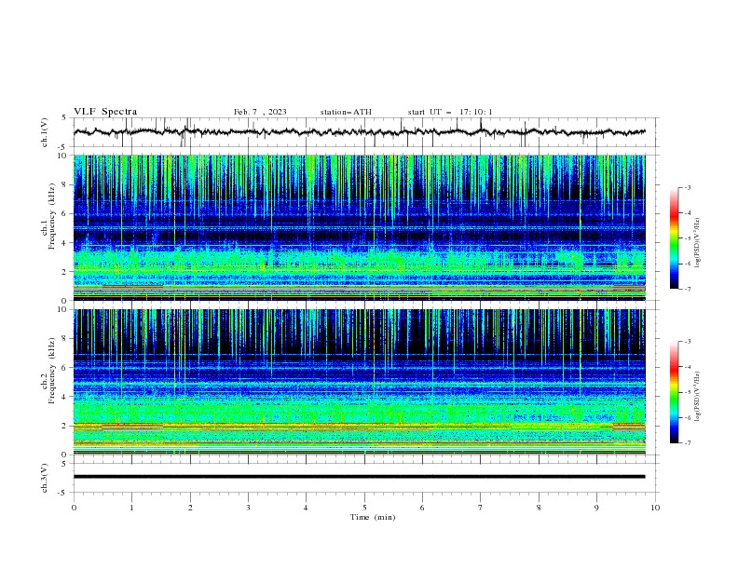Click the ch.1 voltage waveform trace
Image resolution: width=738 pixels, height=570 pixels.
click(359, 132)
